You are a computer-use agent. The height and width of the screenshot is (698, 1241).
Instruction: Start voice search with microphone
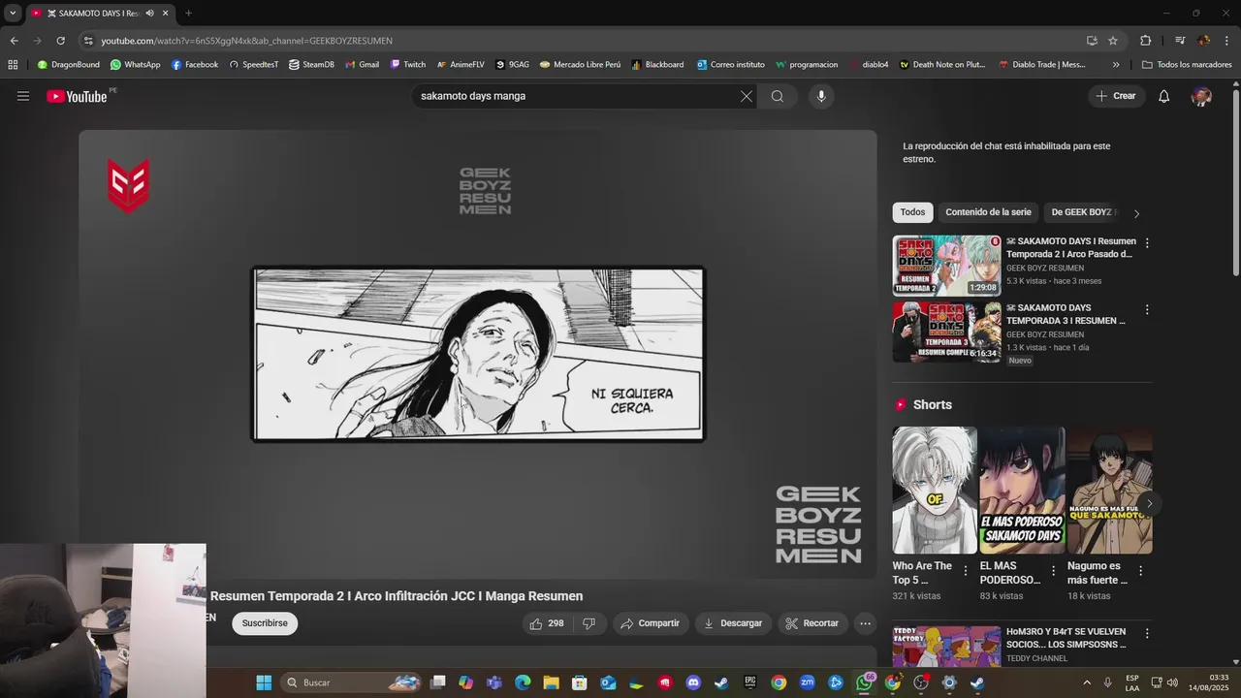(x=821, y=96)
